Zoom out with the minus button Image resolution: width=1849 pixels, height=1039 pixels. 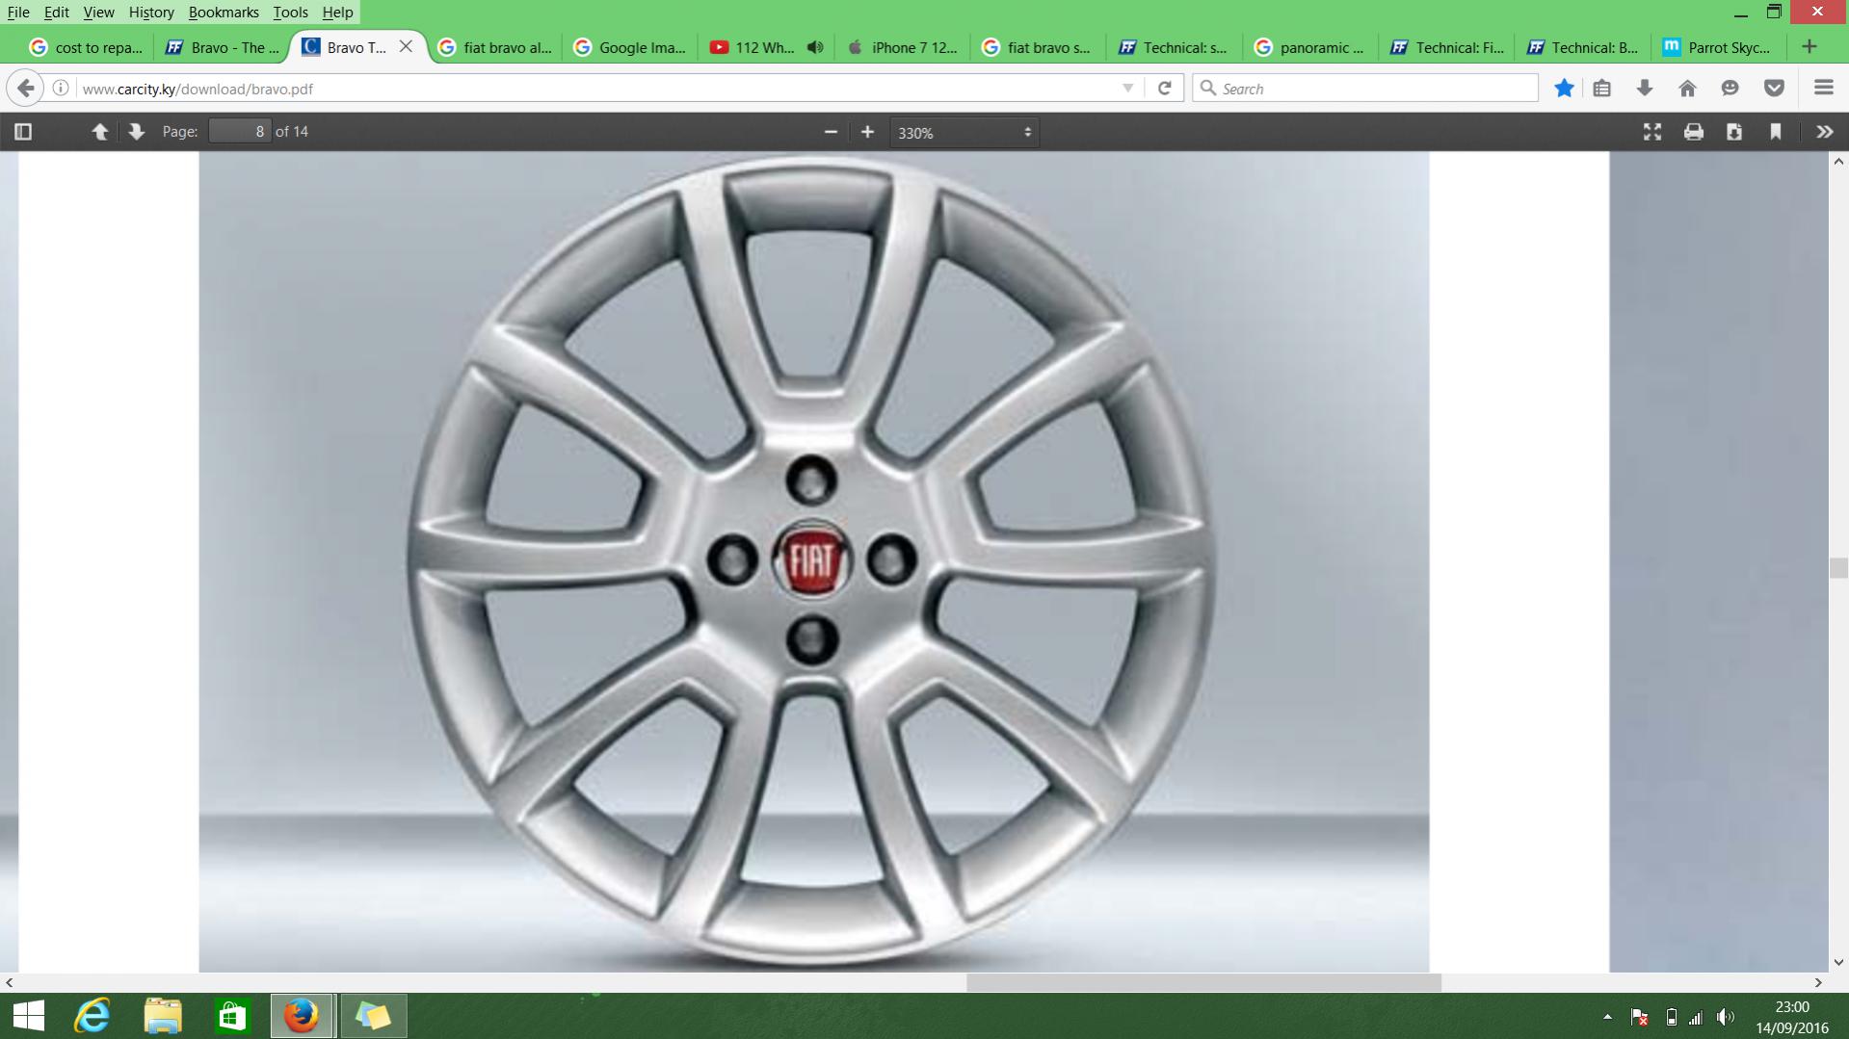(831, 132)
